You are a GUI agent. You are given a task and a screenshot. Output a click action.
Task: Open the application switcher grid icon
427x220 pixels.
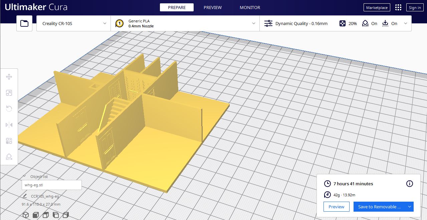point(398,8)
